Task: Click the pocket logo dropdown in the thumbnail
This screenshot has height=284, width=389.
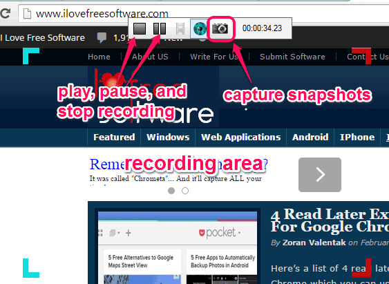Action: [220, 233]
